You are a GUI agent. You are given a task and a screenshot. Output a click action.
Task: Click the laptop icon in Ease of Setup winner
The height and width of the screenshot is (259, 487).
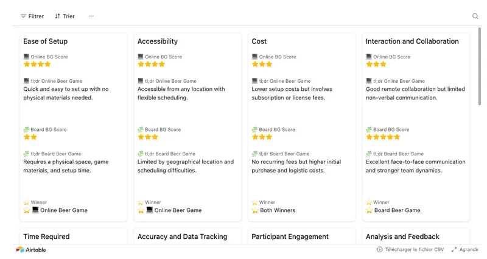coord(35,210)
